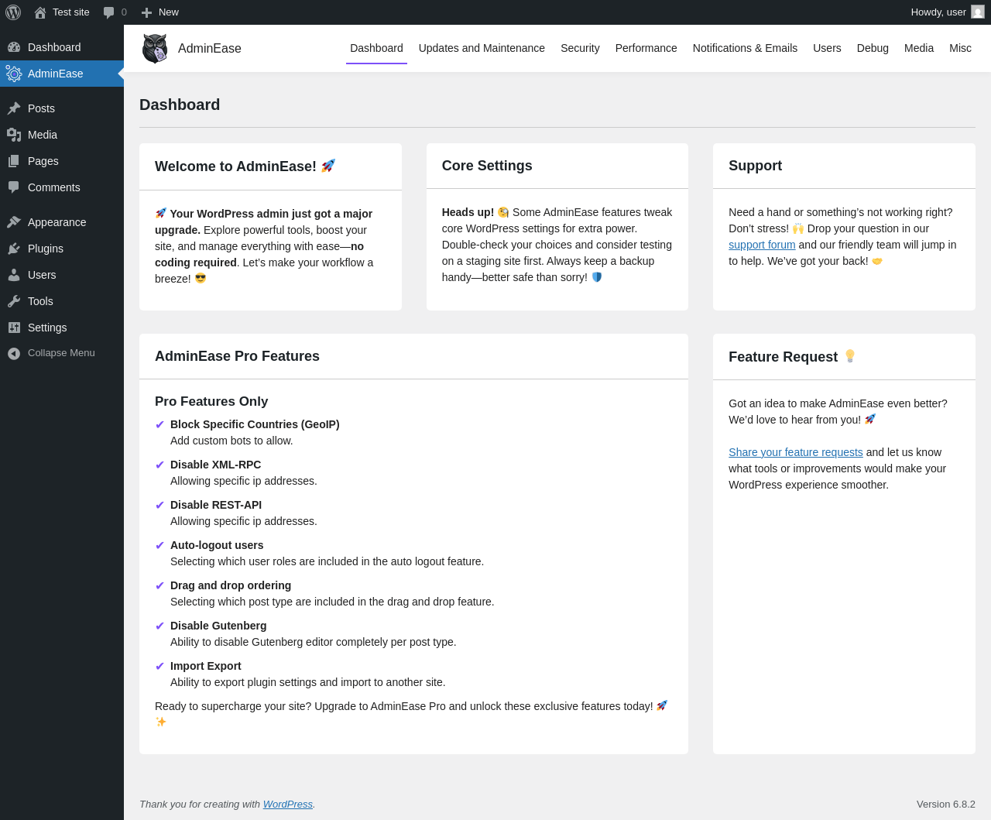Screen dimensions: 991x820
Task: Open Pages in the sidebar
Action: pyautogui.click(x=62, y=161)
